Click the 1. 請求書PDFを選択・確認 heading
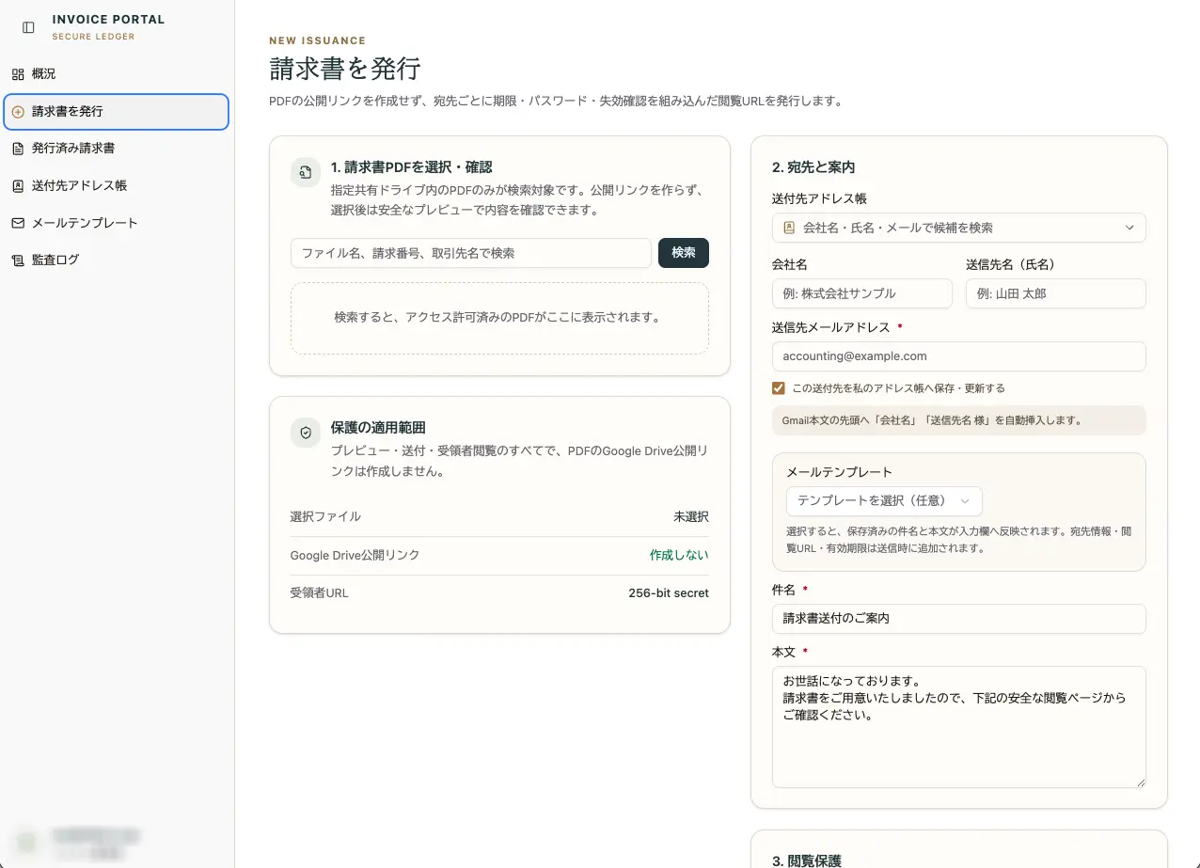1200x868 pixels. pyautogui.click(x=411, y=167)
